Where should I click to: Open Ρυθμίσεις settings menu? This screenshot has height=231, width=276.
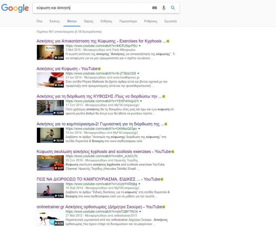151,21
